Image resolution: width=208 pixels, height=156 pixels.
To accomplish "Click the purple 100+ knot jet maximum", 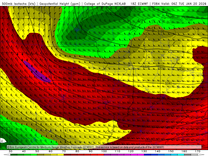I will (x=37, y=72).
